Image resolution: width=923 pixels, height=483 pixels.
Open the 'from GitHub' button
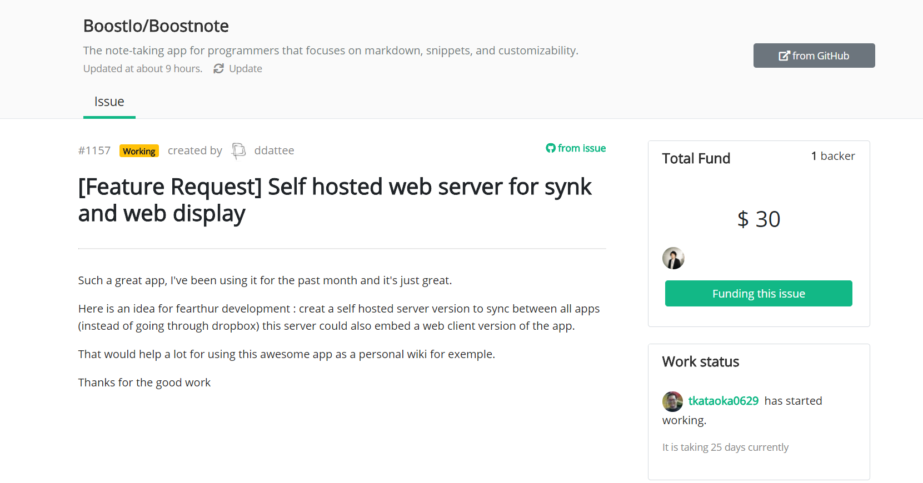814,56
